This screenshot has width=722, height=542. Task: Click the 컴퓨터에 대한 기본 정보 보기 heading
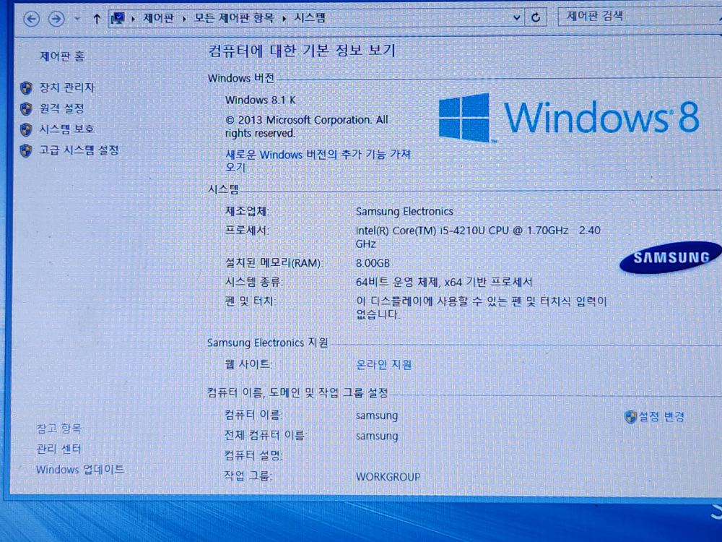[302, 51]
